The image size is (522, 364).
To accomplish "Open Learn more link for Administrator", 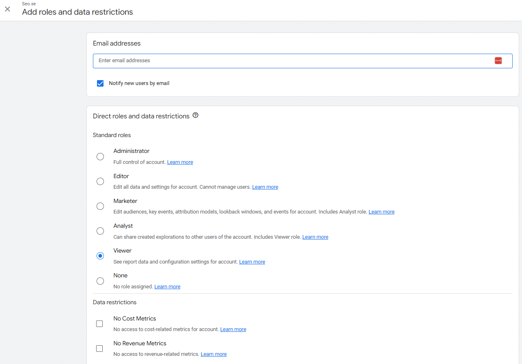I will (180, 162).
